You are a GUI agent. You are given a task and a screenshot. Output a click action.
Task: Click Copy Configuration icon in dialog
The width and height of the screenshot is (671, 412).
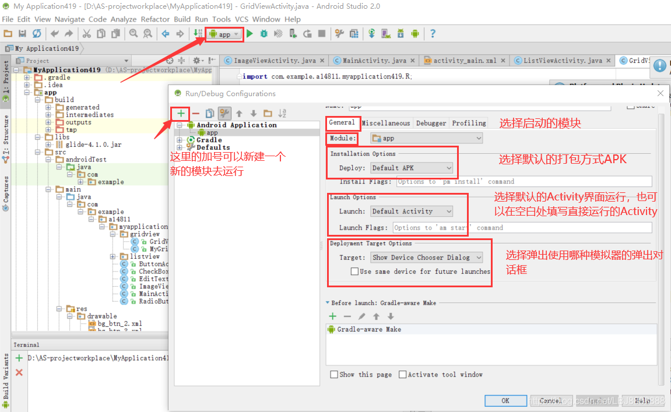point(210,114)
